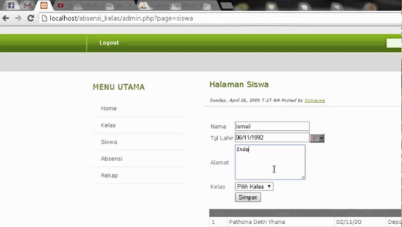Click the search box in green header
Viewport: 402px width, 227px height.
point(394,43)
